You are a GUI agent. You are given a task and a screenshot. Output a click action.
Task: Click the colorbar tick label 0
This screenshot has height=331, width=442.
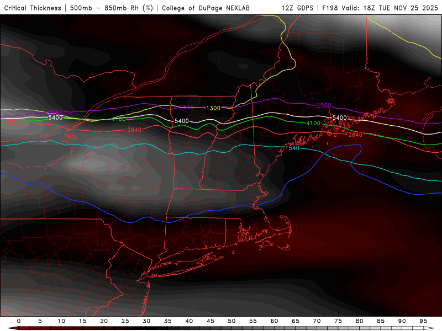[x=19, y=321]
